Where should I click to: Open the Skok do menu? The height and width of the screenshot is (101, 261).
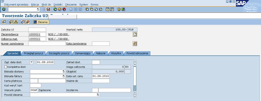click(x=46, y=5)
